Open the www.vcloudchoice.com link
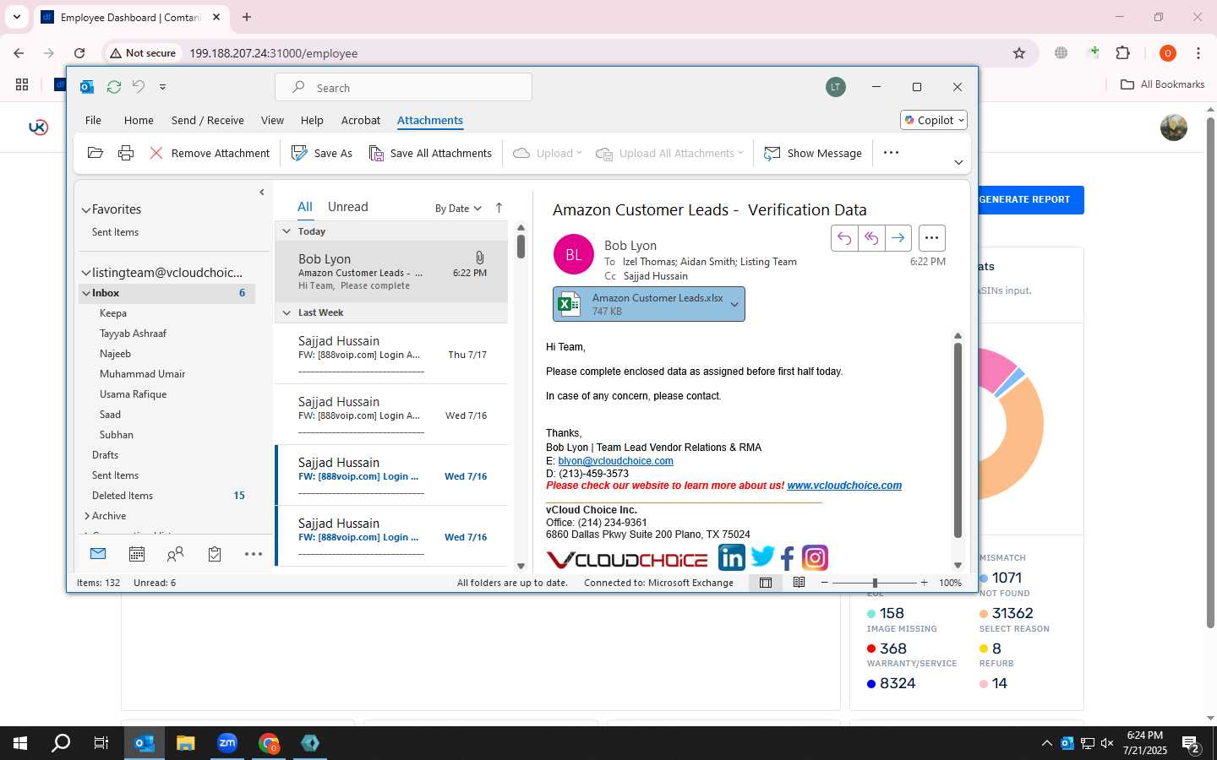Viewport: 1217px width, 760px height. click(x=844, y=486)
